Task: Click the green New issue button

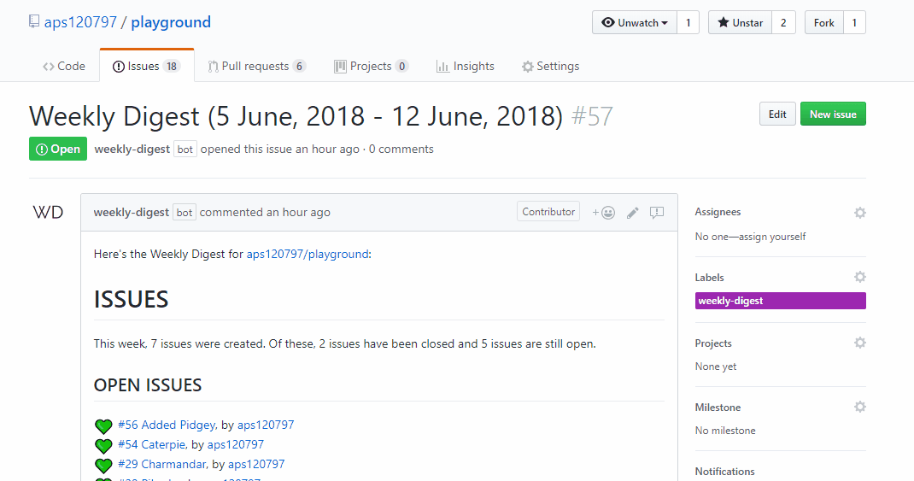Action: (x=832, y=114)
